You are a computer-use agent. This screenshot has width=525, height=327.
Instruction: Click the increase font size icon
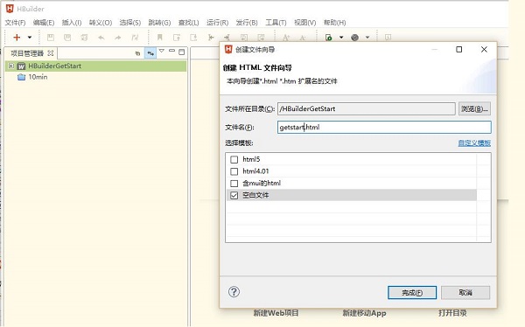tap(286, 37)
